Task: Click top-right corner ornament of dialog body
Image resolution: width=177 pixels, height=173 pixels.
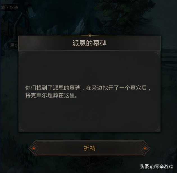Action: (x=157, y=54)
